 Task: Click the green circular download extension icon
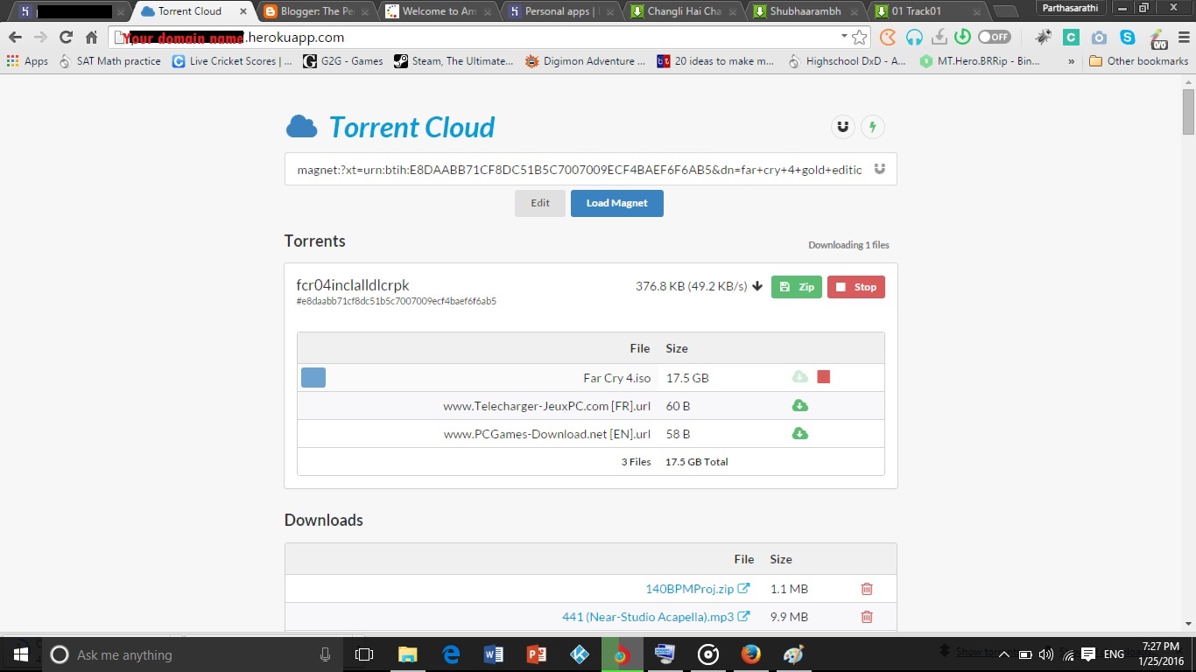pos(962,37)
